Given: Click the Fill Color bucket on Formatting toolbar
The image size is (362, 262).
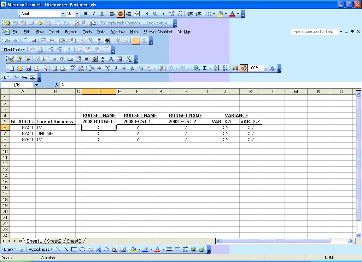Looking at the screenshot, I should (x=220, y=14).
